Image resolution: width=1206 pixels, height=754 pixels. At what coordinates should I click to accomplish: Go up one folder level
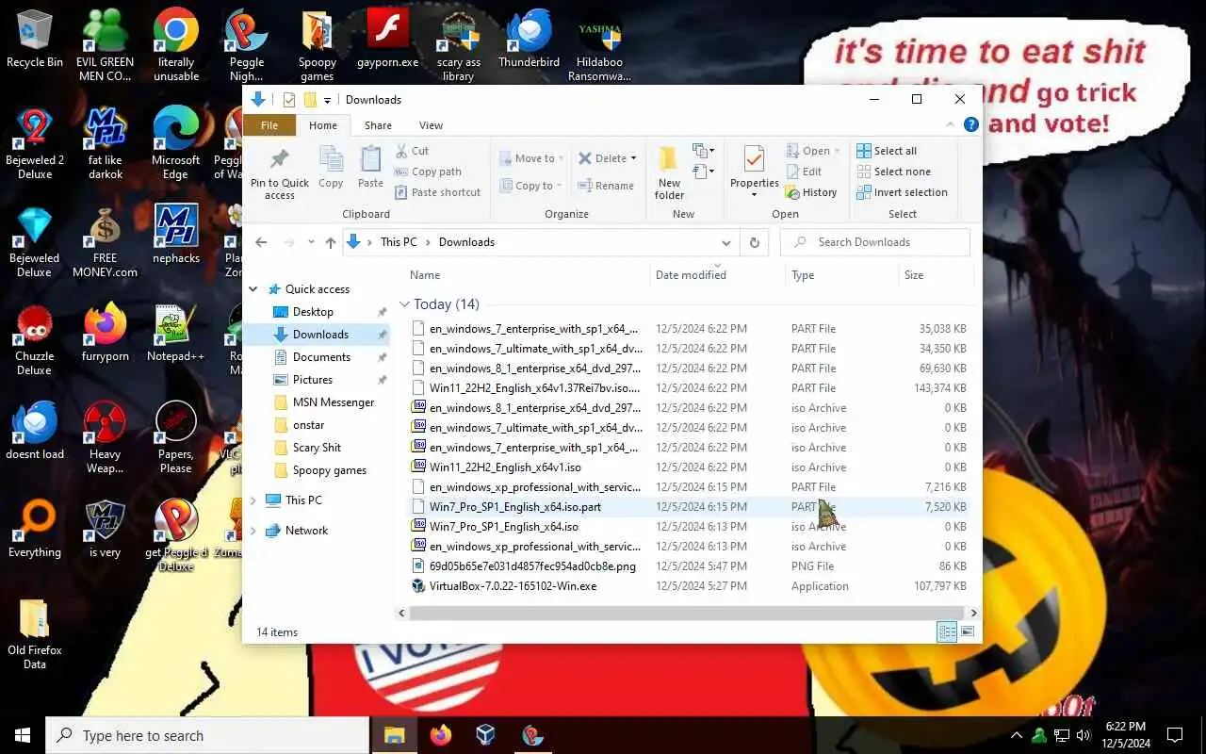pos(330,242)
